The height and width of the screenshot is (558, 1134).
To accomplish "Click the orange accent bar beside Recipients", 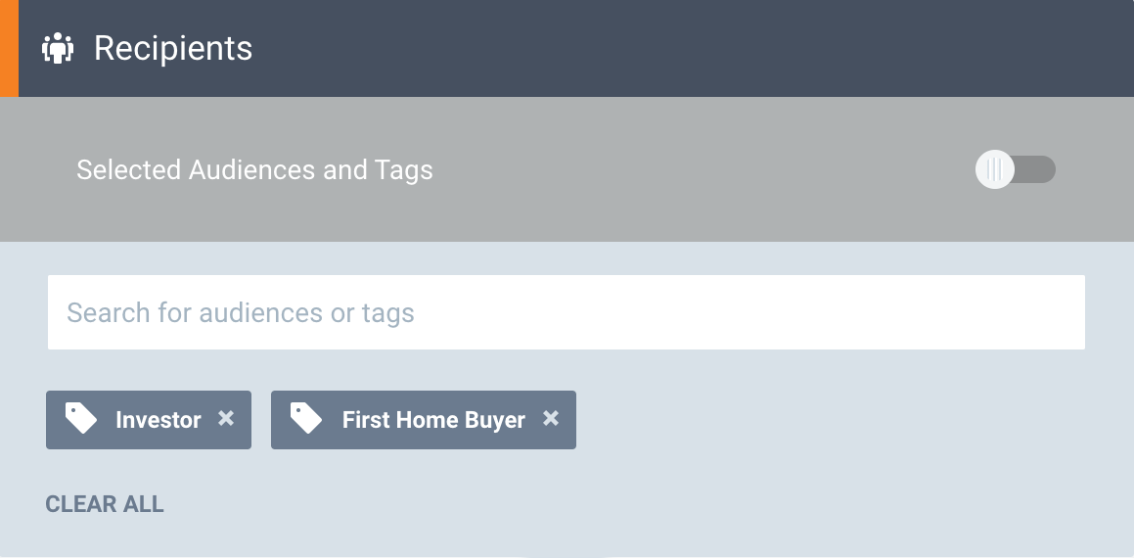I will click(10, 49).
